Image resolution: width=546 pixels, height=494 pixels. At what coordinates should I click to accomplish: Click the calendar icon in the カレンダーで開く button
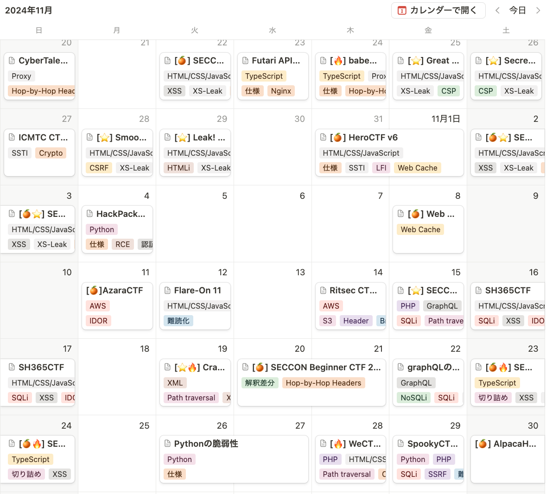coord(402,11)
